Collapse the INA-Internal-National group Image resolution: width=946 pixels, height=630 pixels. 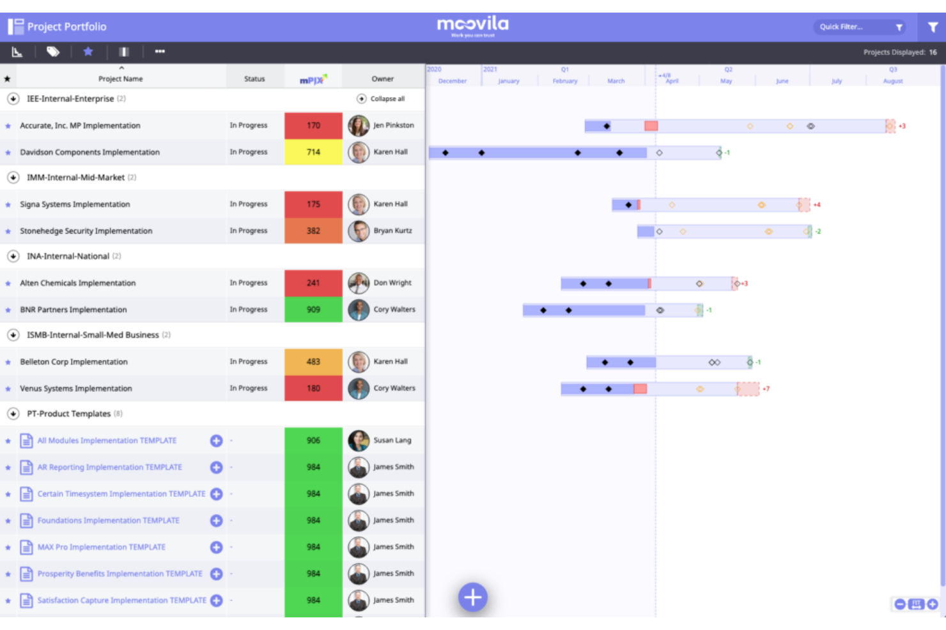[13, 256]
